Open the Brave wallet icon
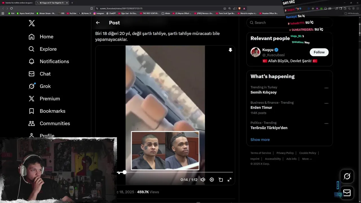361x203 pixels. pyautogui.click(x=344, y=8)
